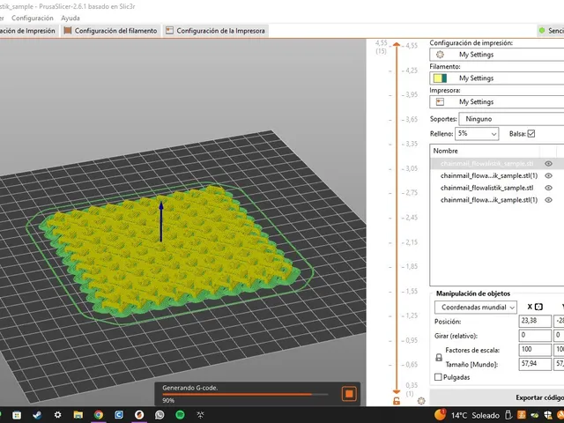Image resolution: width=564 pixels, height=423 pixels.
Task: Switch to Configuración de Impresión tab
Action: click(x=28, y=31)
